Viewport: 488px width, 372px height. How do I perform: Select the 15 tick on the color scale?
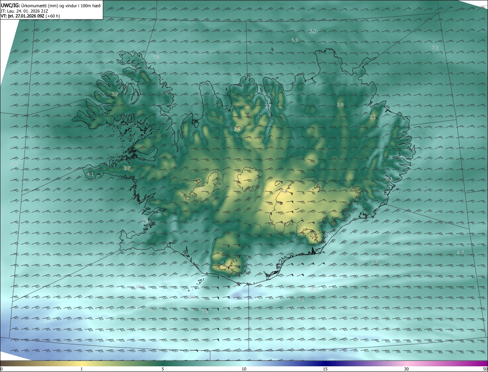pos(325,369)
